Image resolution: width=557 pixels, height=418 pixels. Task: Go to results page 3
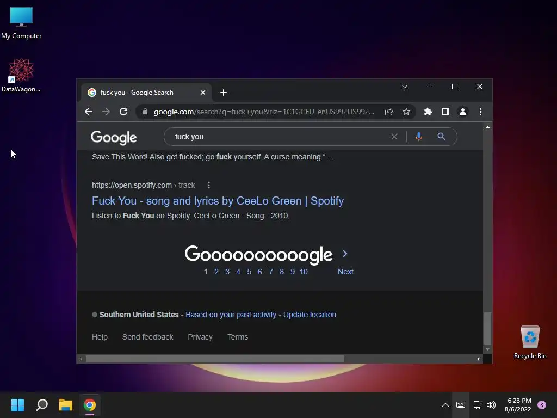click(227, 272)
